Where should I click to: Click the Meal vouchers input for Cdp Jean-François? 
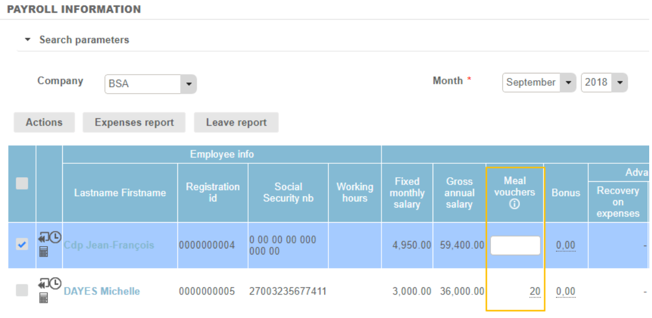coord(515,246)
